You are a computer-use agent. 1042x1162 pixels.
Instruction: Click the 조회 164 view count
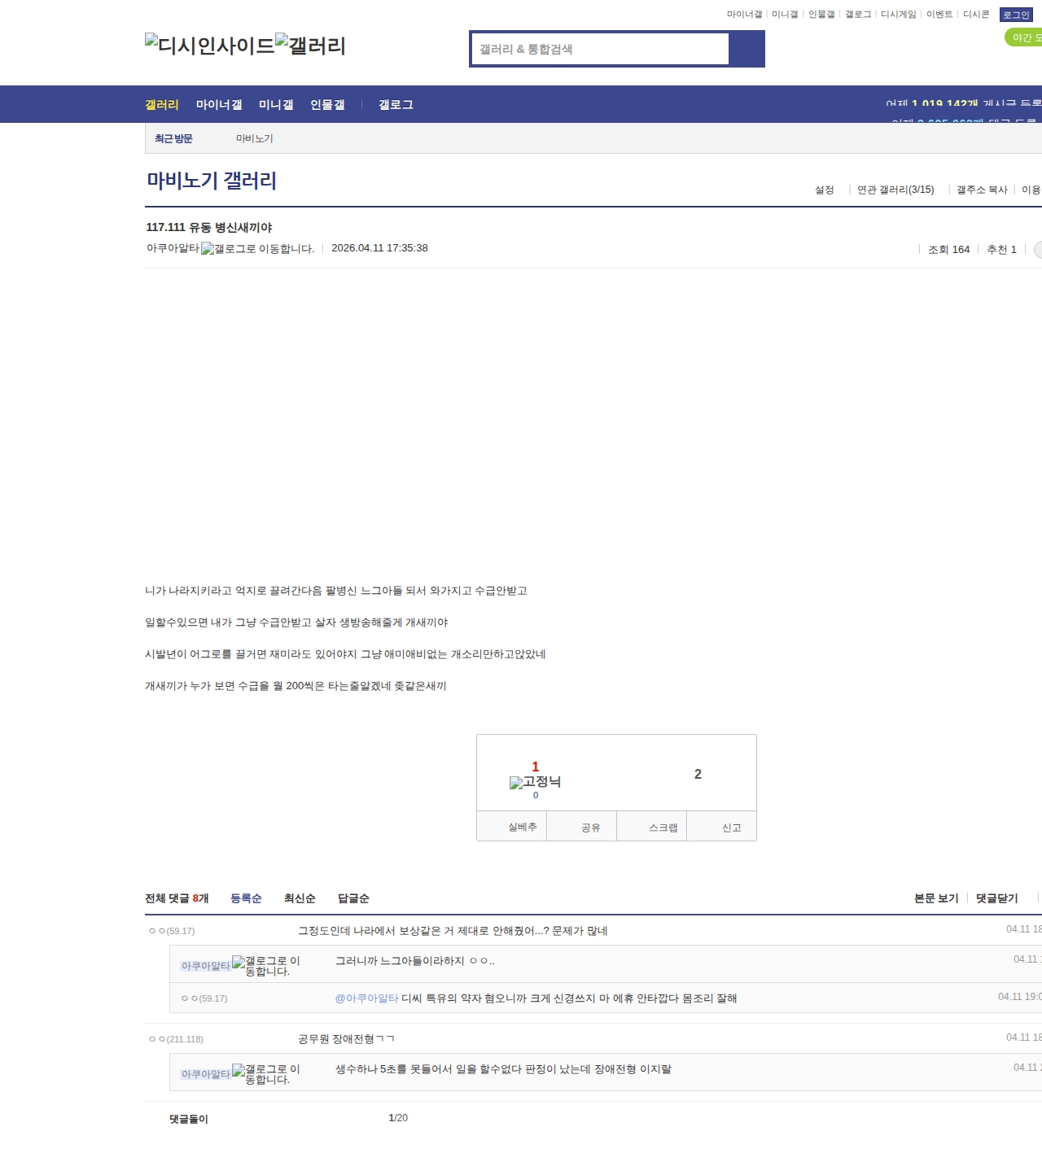949,250
